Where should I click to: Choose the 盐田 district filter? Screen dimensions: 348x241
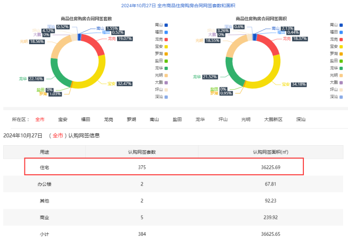pos(177,119)
